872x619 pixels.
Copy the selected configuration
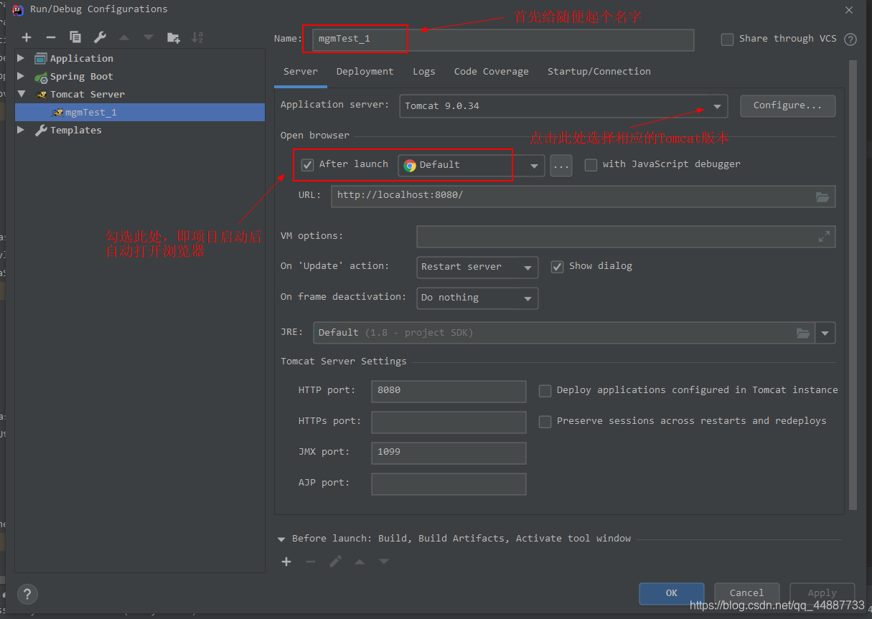(x=75, y=37)
